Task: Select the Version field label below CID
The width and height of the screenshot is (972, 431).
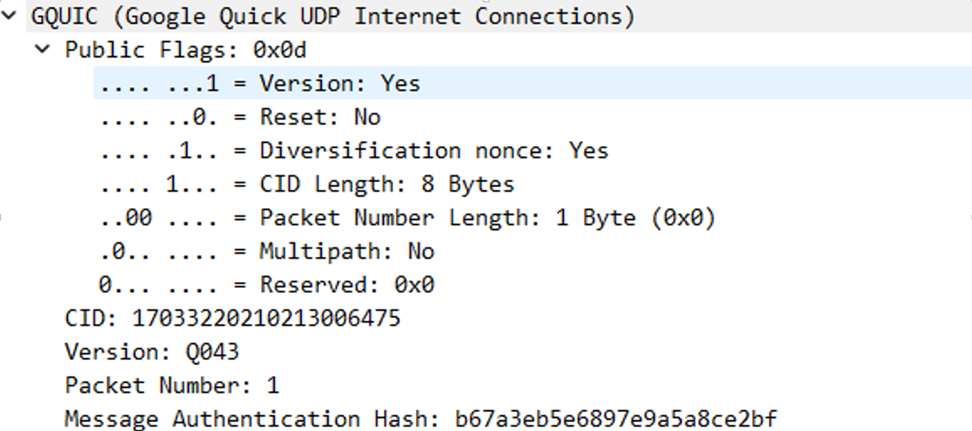Action: (117, 352)
